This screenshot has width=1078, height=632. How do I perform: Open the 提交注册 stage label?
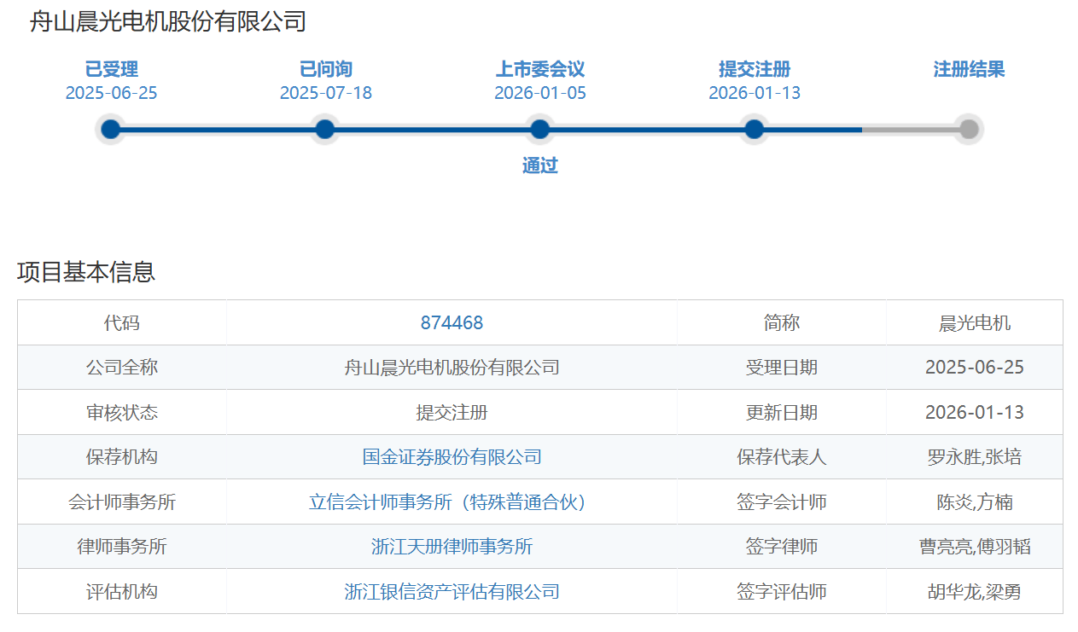tap(755, 69)
